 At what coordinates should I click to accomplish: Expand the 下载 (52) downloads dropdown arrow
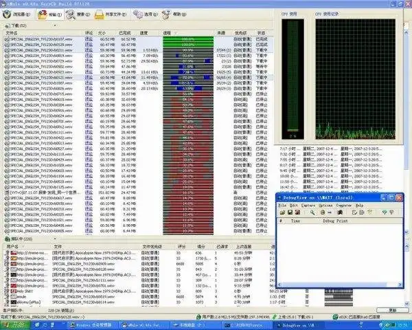tap(55, 25)
